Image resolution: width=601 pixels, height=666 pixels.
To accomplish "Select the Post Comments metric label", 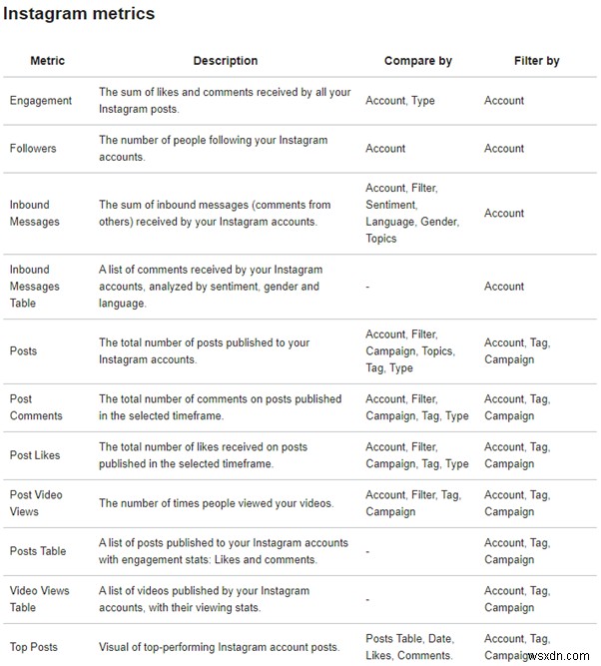I will pos(36,407).
